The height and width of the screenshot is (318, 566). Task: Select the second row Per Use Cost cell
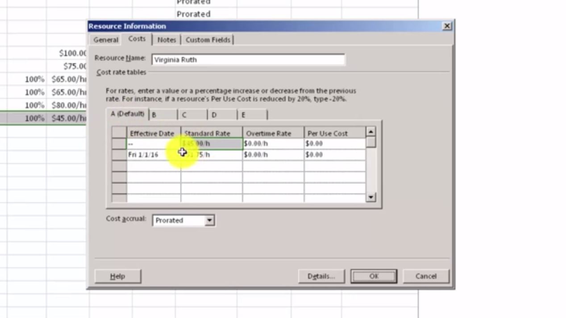click(334, 155)
